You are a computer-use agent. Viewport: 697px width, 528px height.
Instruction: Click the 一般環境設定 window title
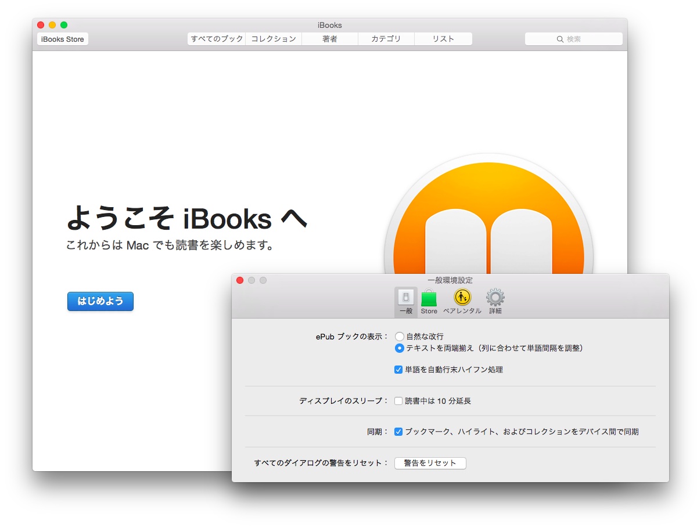point(450,280)
